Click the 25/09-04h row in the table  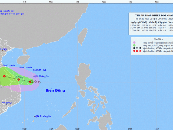[x=151, y=24]
